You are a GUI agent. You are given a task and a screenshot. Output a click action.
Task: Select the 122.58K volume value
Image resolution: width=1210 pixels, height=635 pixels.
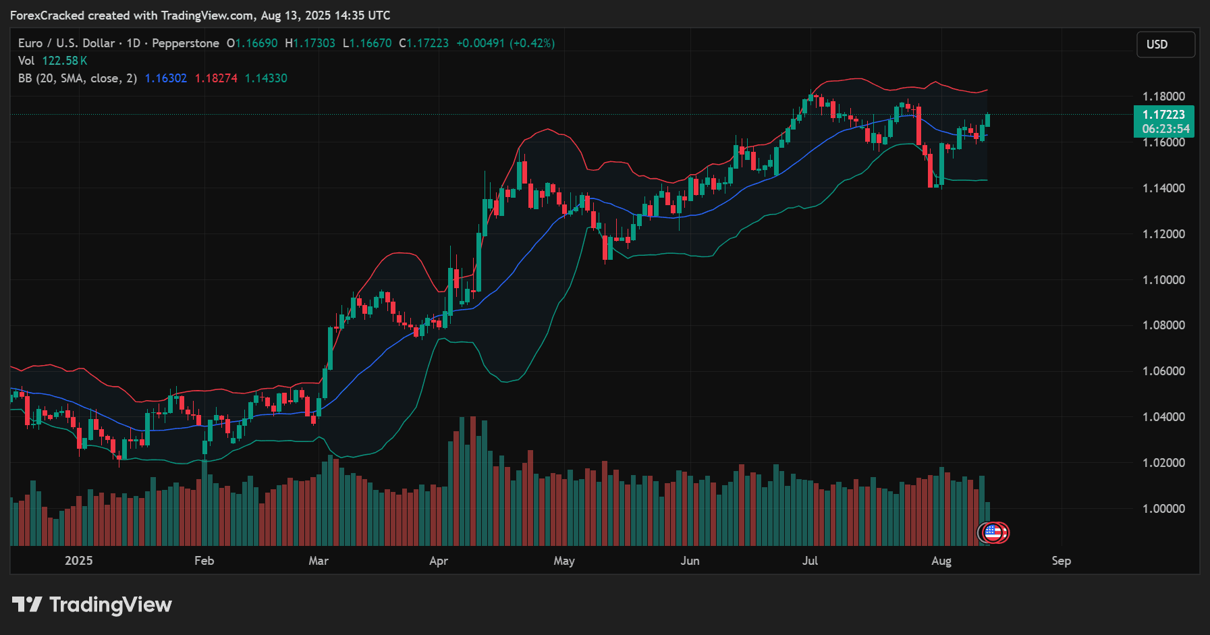point(63,60)
